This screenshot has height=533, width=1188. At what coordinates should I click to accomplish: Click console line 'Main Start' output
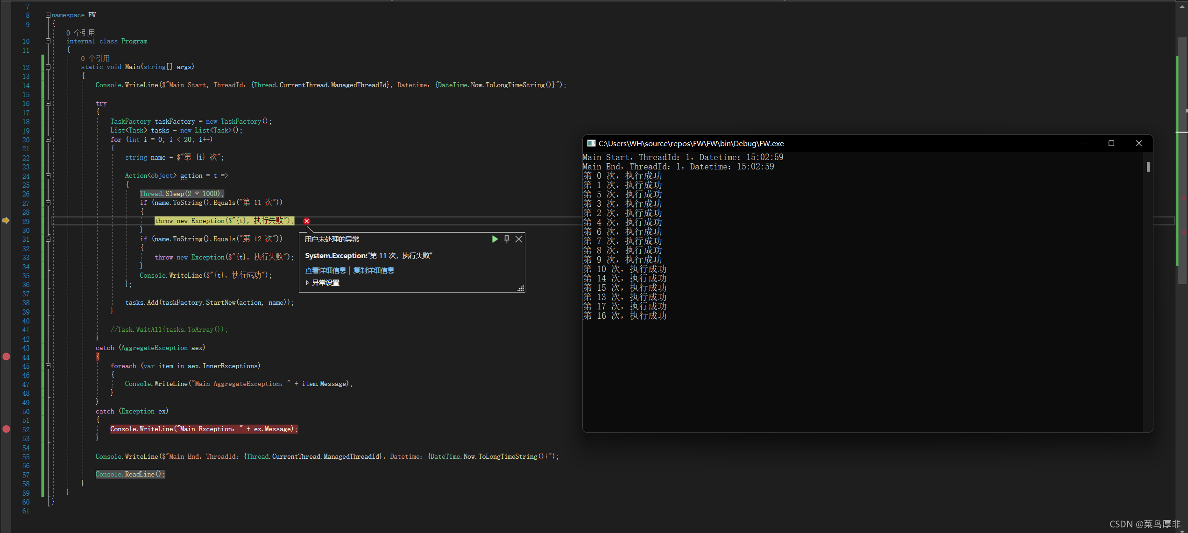point(683,157)
